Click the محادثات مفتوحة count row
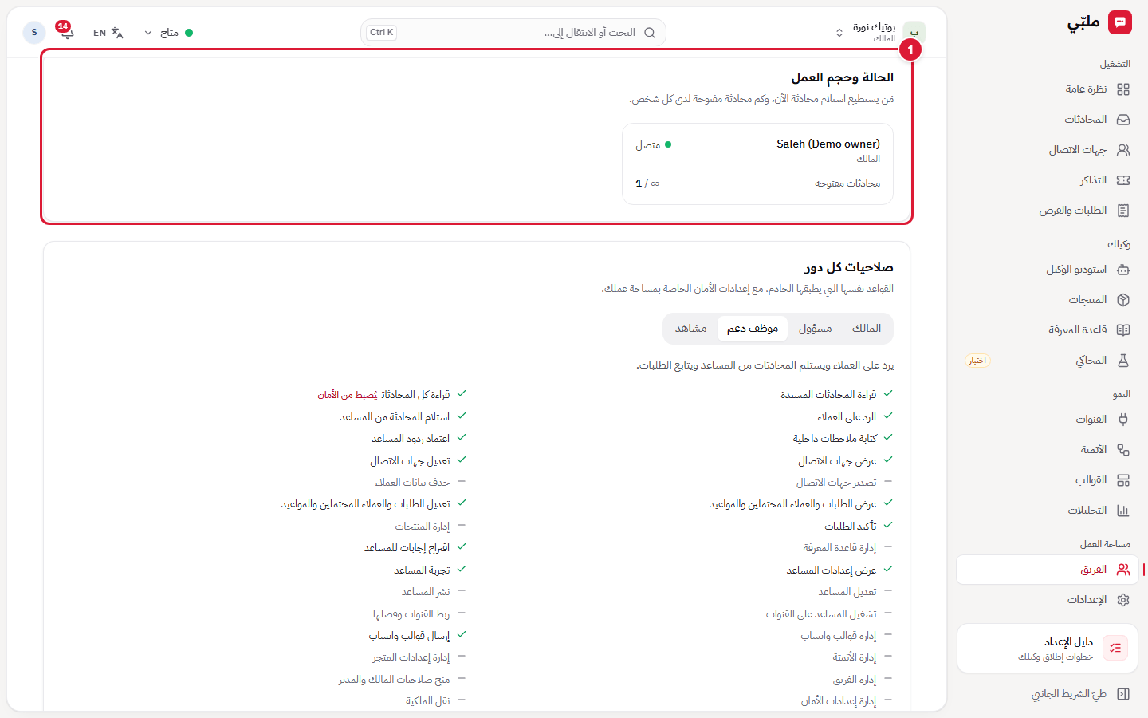The image size is (1148, 718). click(757, 183)
